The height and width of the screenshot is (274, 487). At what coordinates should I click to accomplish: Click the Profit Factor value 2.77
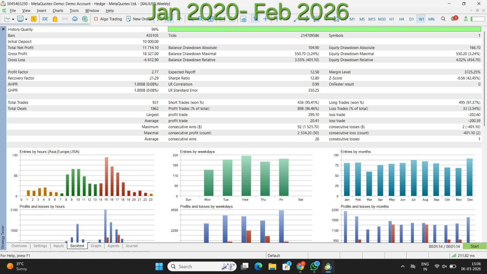coord(155,72)
